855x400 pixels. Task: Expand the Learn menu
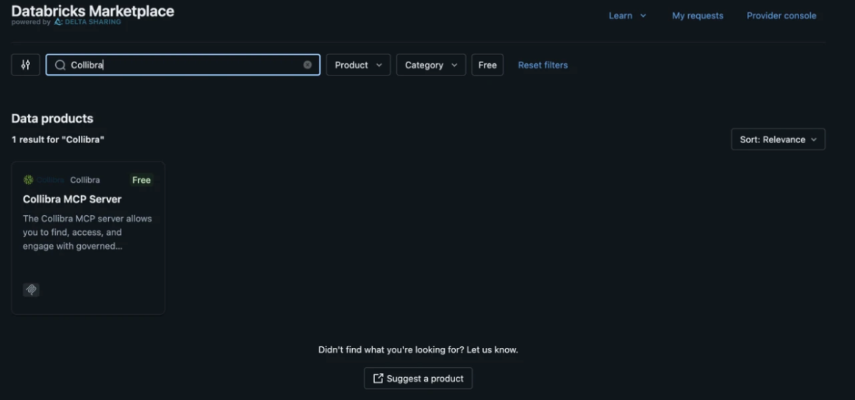(627, 16)
